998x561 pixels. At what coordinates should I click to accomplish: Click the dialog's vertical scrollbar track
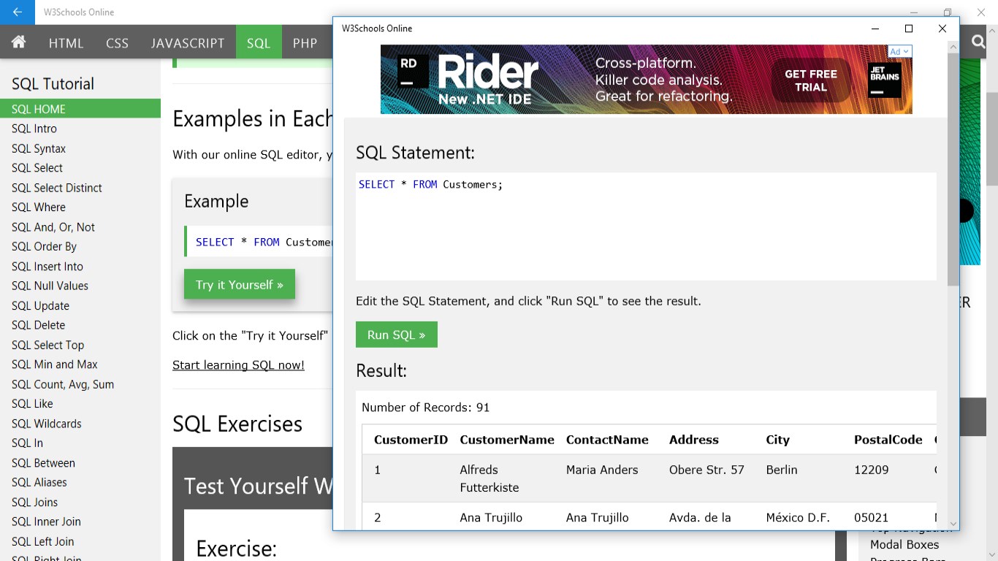click(x=953, y=292)
